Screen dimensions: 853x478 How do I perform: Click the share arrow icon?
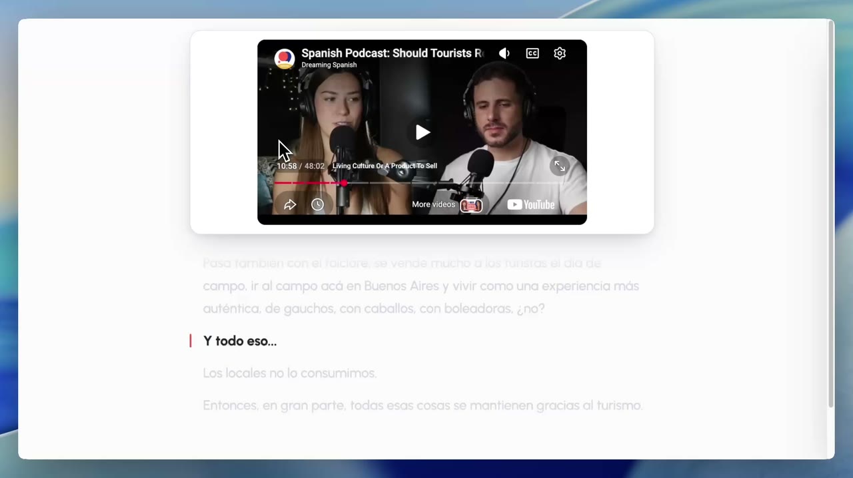[290, 204]
